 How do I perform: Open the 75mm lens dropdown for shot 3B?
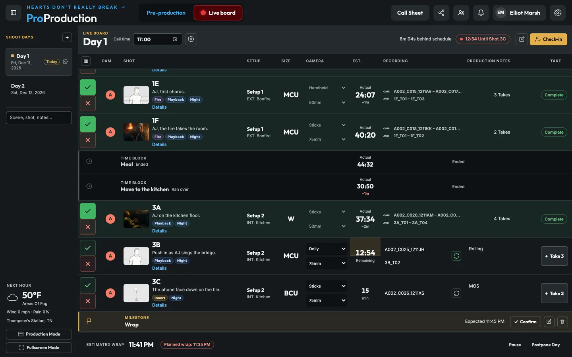[x=327, y=263]
